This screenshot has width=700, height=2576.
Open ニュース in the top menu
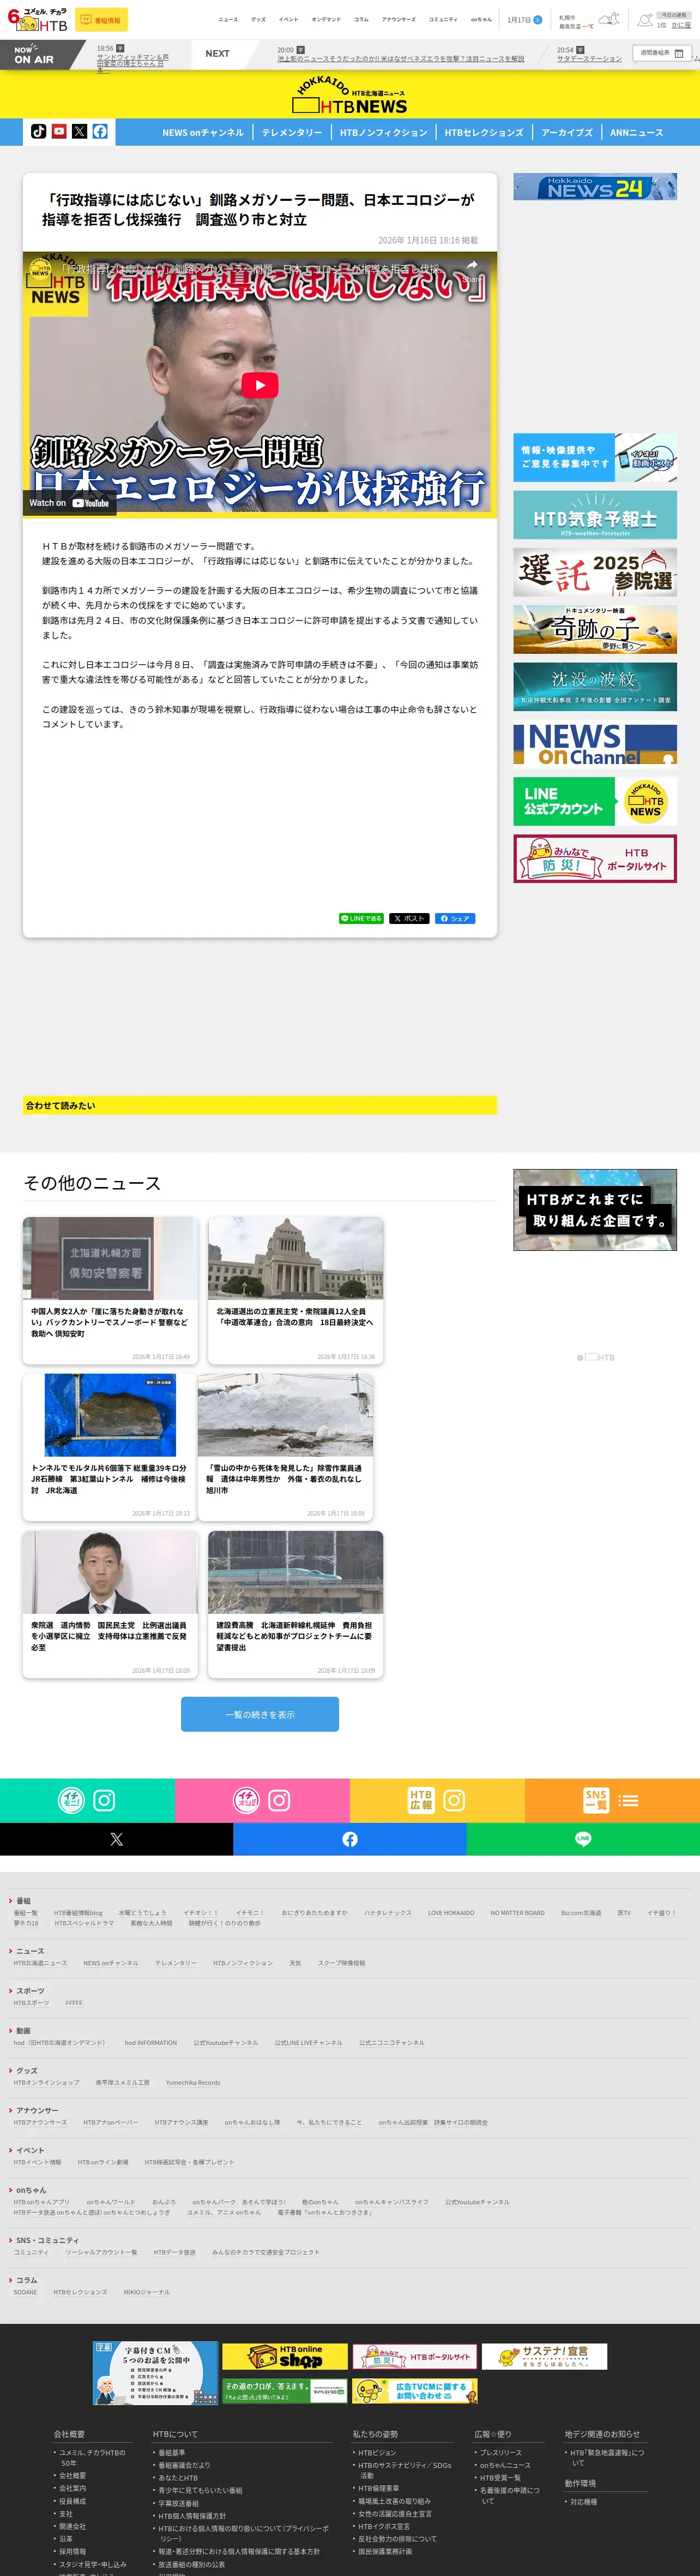pos(228,19)
